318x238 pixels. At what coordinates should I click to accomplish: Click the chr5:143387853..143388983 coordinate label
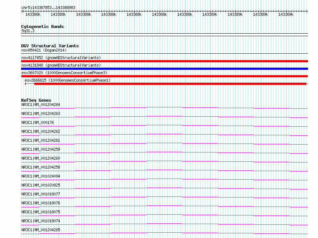coord(48,8)
